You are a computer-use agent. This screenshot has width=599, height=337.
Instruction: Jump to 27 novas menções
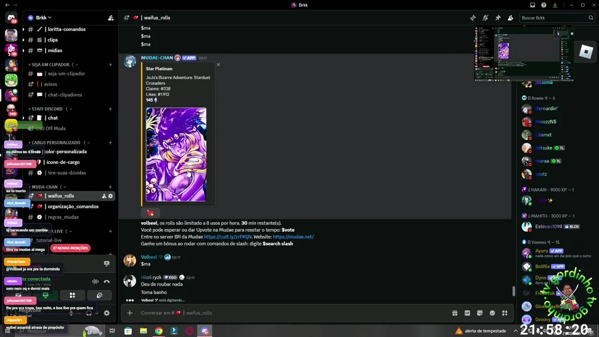coord(70,248)
